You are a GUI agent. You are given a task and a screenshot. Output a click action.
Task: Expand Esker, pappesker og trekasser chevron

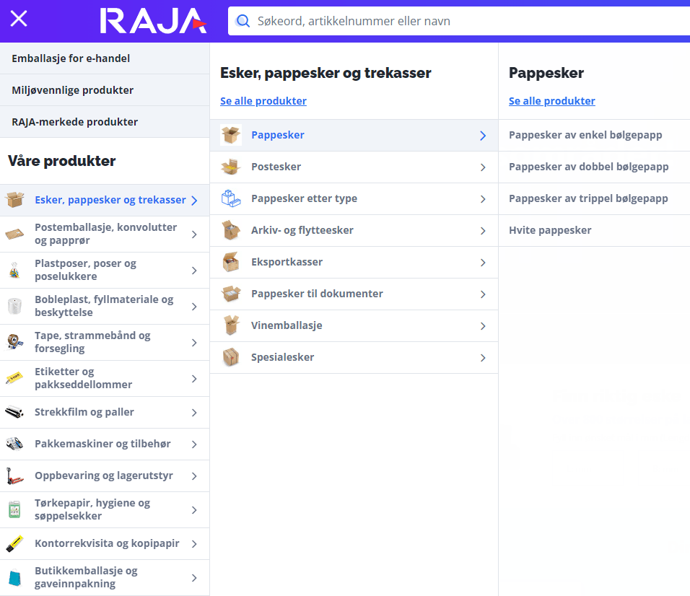(194, 201)
